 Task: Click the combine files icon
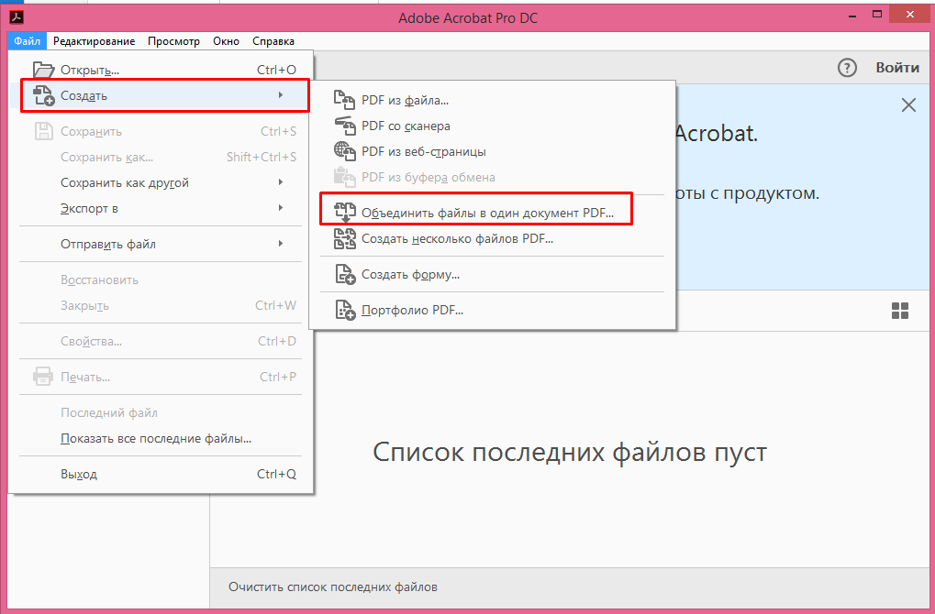344,213
